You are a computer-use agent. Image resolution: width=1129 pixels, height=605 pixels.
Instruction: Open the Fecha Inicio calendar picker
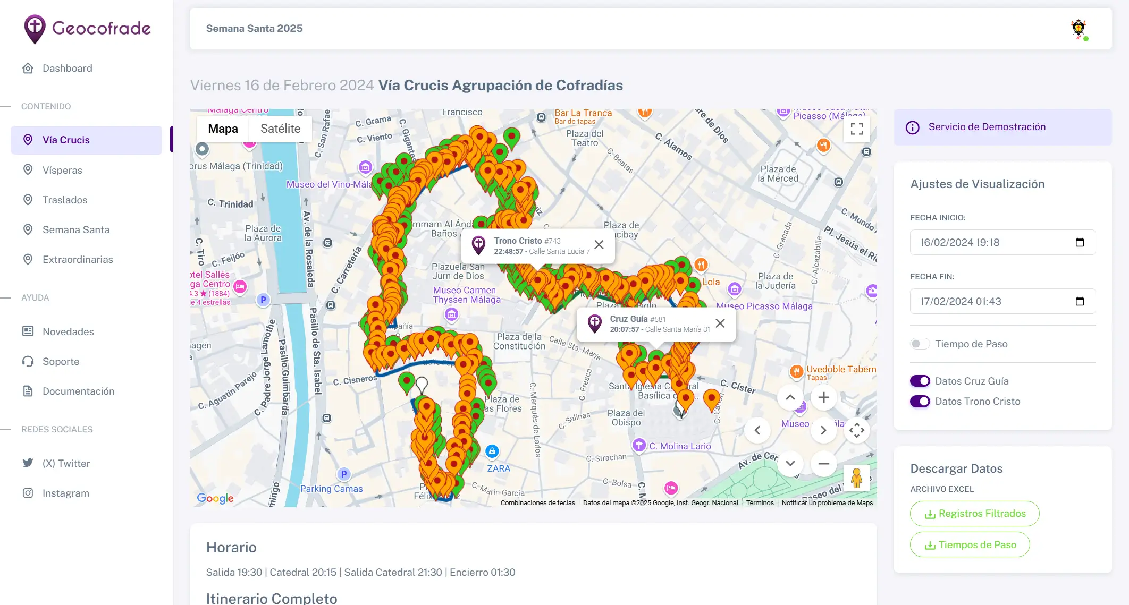[1080, 242]
